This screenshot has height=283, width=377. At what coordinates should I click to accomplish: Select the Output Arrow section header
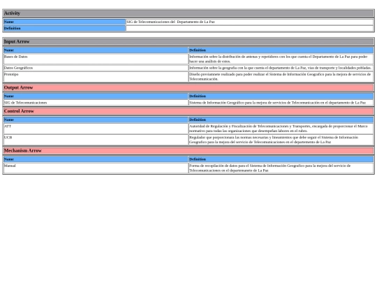pos(188,87)
